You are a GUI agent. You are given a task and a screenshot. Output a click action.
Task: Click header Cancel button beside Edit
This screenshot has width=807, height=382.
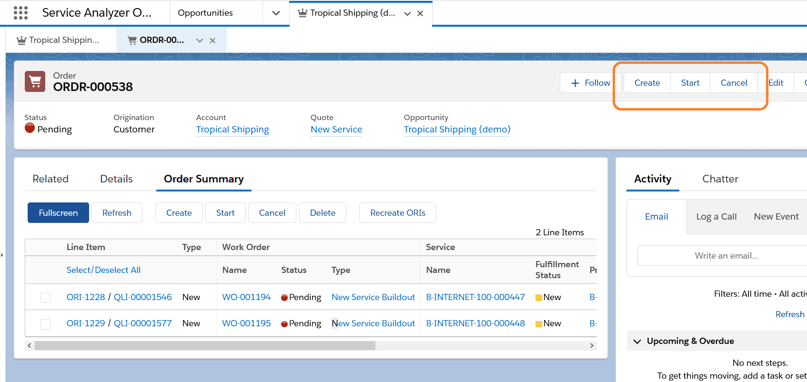pos(734,83)
